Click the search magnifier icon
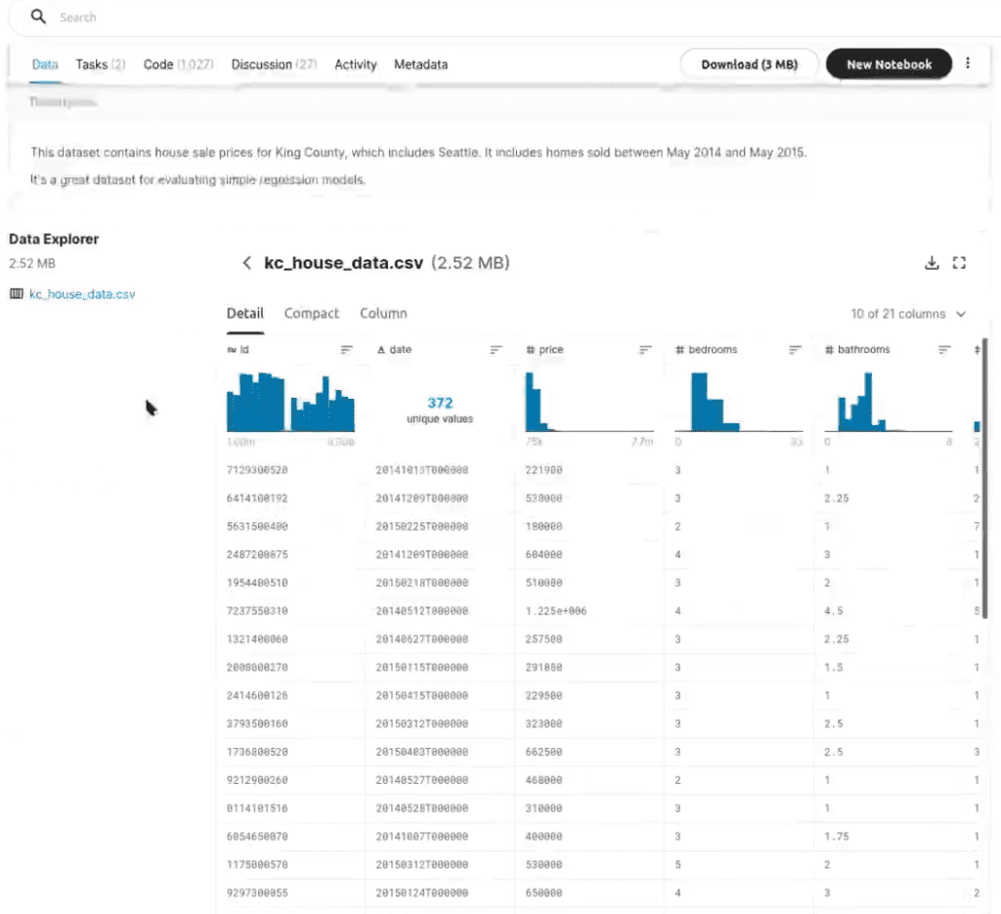This screenshot has width=1001, height=914. [x=38, y=17]
